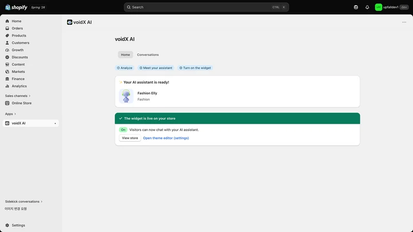Click the voidX AI sidebar app icon
The height and width of the screenshot is (232, 413).
7,123
